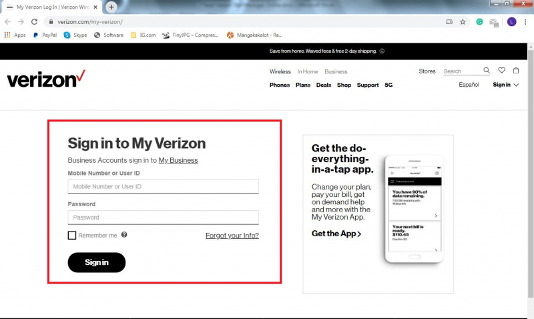This screenshot has width=534, height=319.
Task: Bookmark this page with the star icon
Action: (x=463, y=22)
